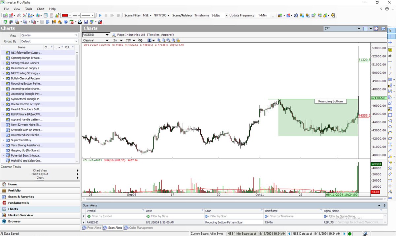Open the NIFTY500 scans filter dropdown
The height and width of the screenshot is (236, 396).
[162, 15]
